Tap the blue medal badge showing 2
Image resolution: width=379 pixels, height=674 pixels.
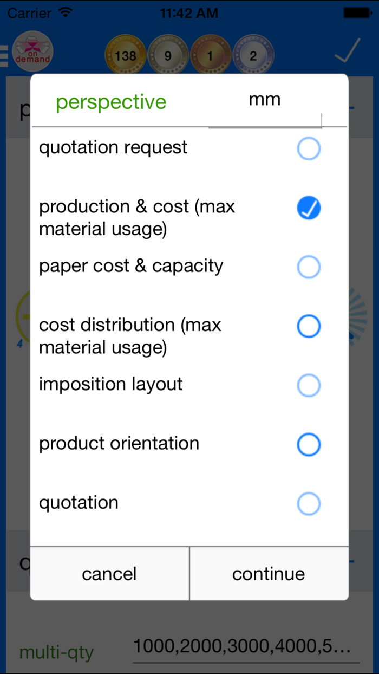tap(253, 56)
